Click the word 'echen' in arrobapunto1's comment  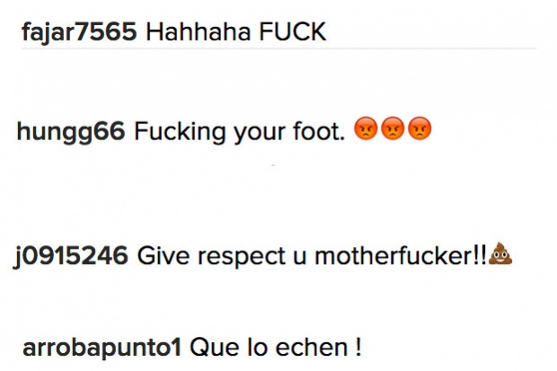coord(311,348)
